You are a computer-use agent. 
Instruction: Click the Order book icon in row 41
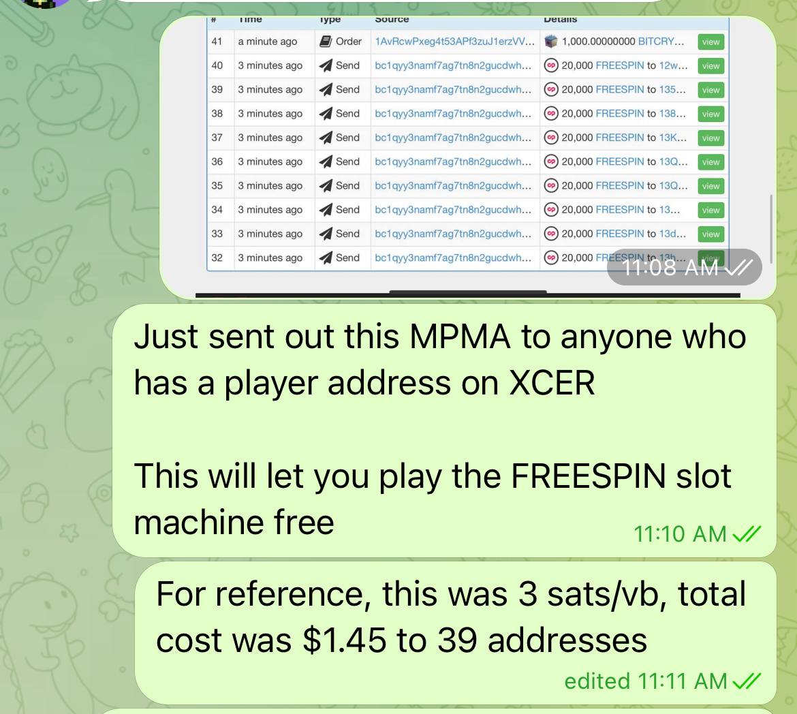coord(326,42)
